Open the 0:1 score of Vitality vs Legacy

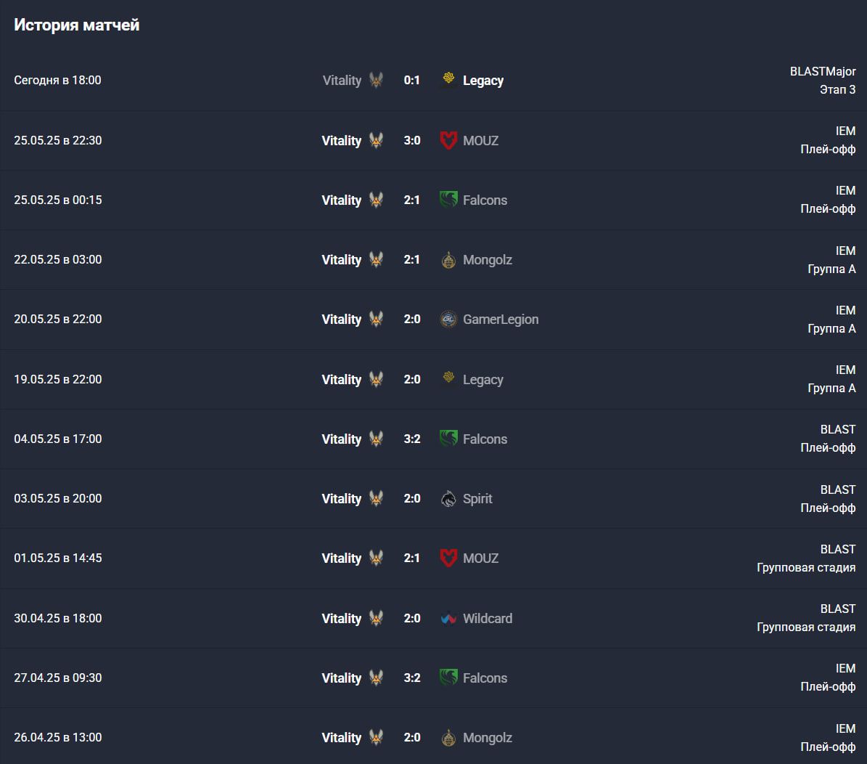coord(411,80)
